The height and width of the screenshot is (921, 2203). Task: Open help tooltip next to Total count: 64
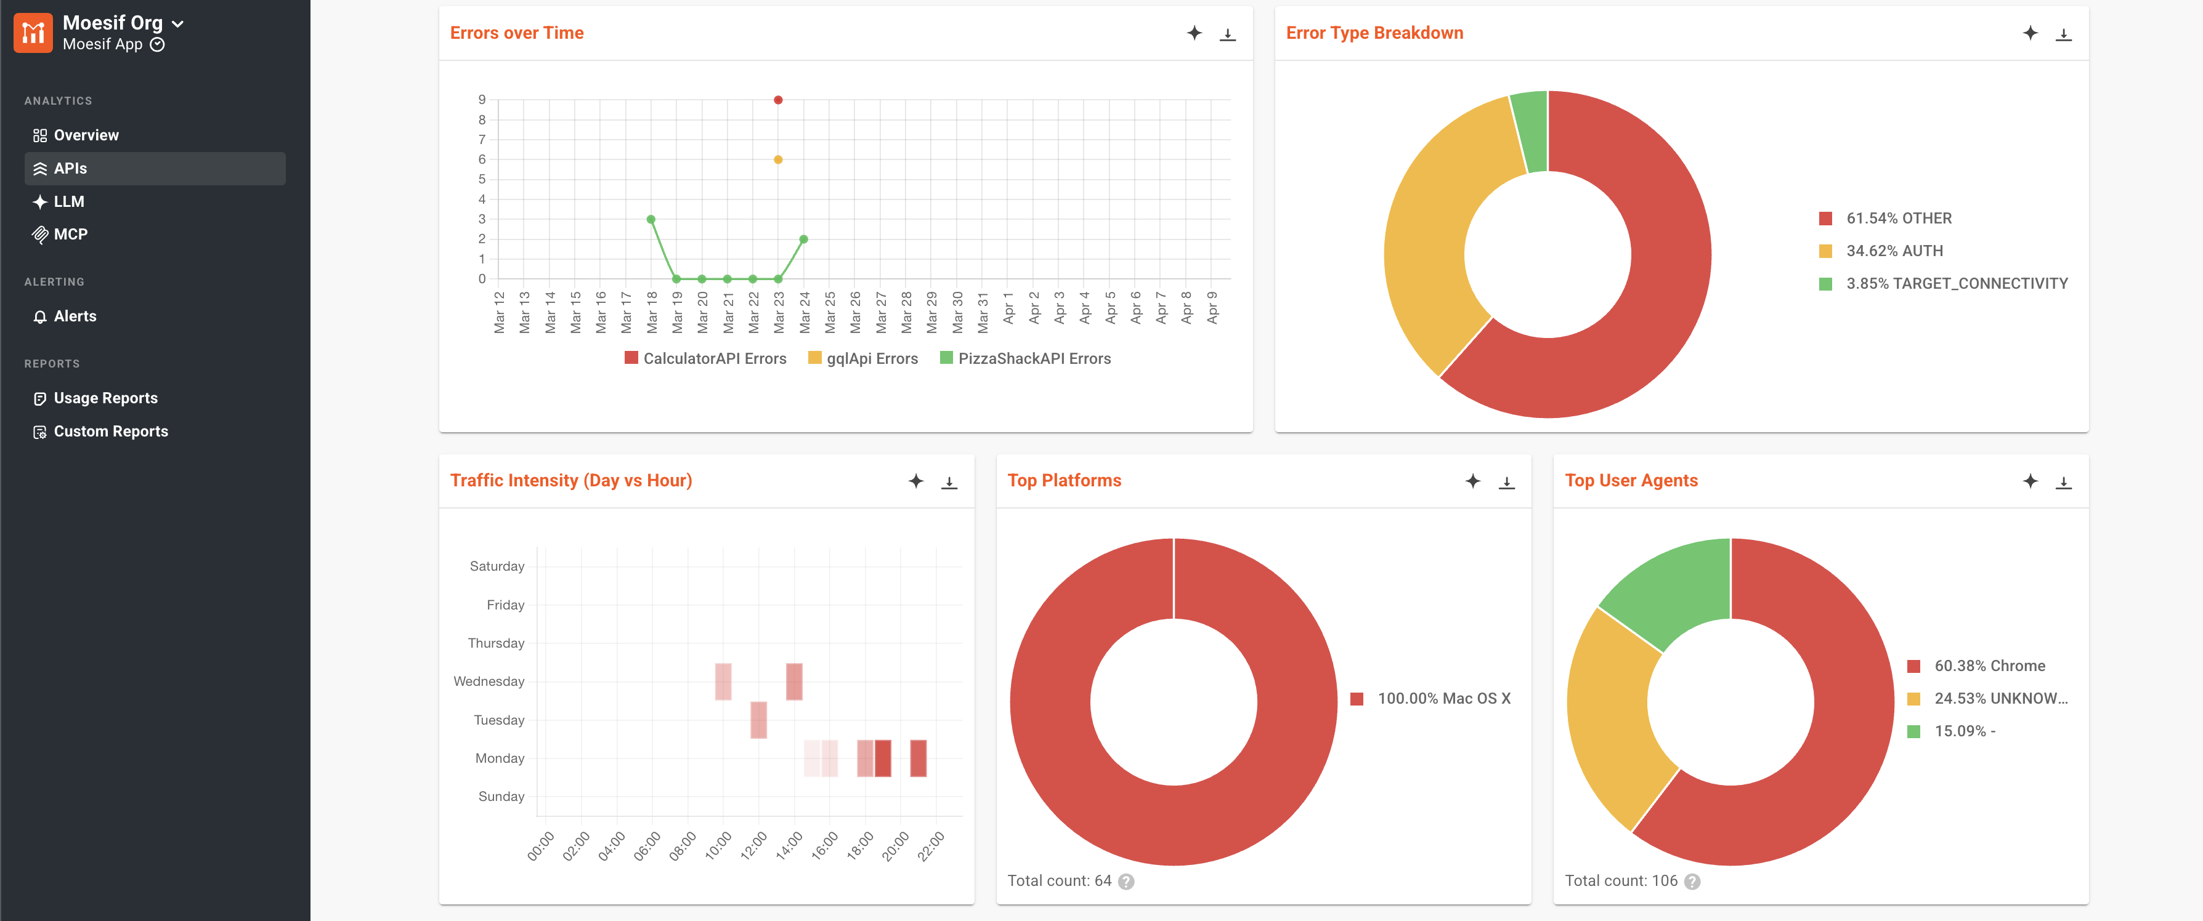pyautogui.click(x=1126, y=882)
